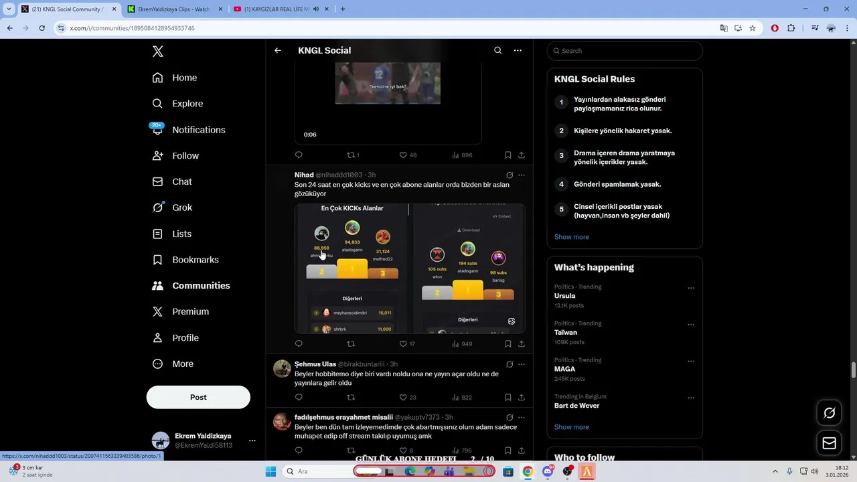The width and height of the screenshot is (857, 482).
Task: Go back from KNGL Social
Action: pyautogui.click(x=277, y=50)
